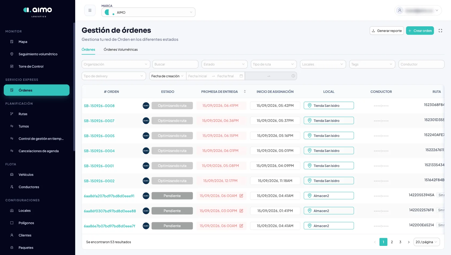Switch to Órdenes Volumétricas tab
Viewport: 451px width, 255px height.
pyautogui.click(x=121, y=49)
